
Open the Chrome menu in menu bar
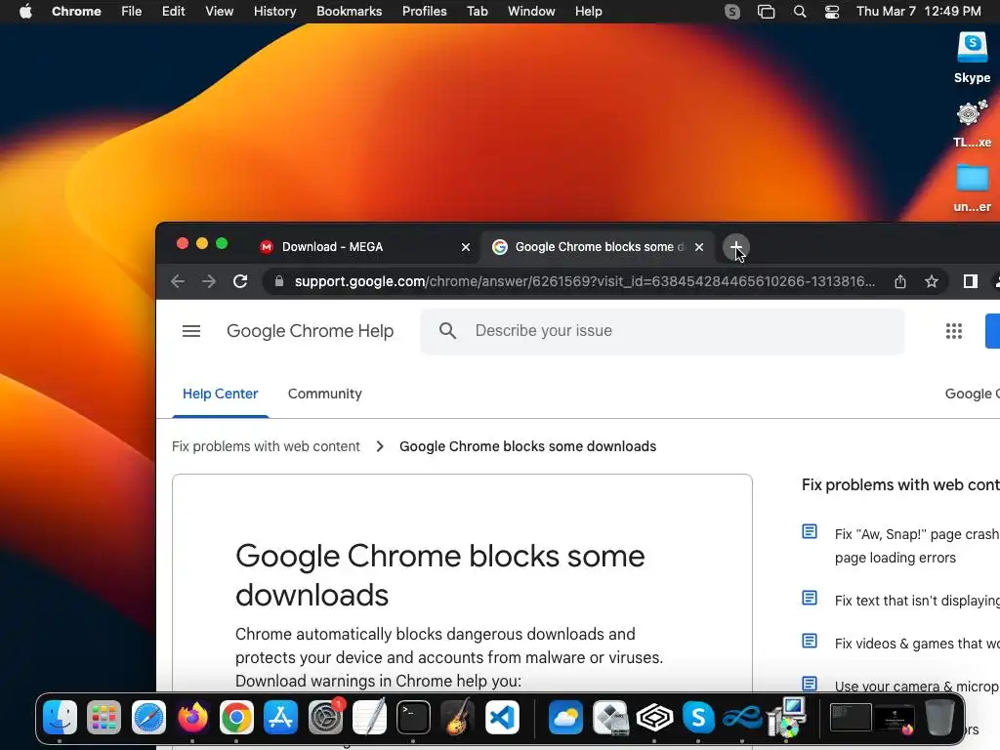(x=76, y=12)
